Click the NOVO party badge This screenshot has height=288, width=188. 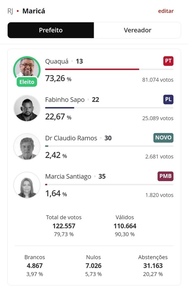pos(163,138)
